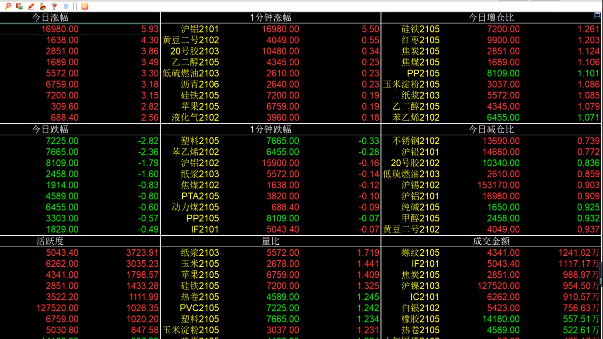This screenshot has width=603, height=339.
Task: Click the 量比 panel header
Action: pos(270,241)
